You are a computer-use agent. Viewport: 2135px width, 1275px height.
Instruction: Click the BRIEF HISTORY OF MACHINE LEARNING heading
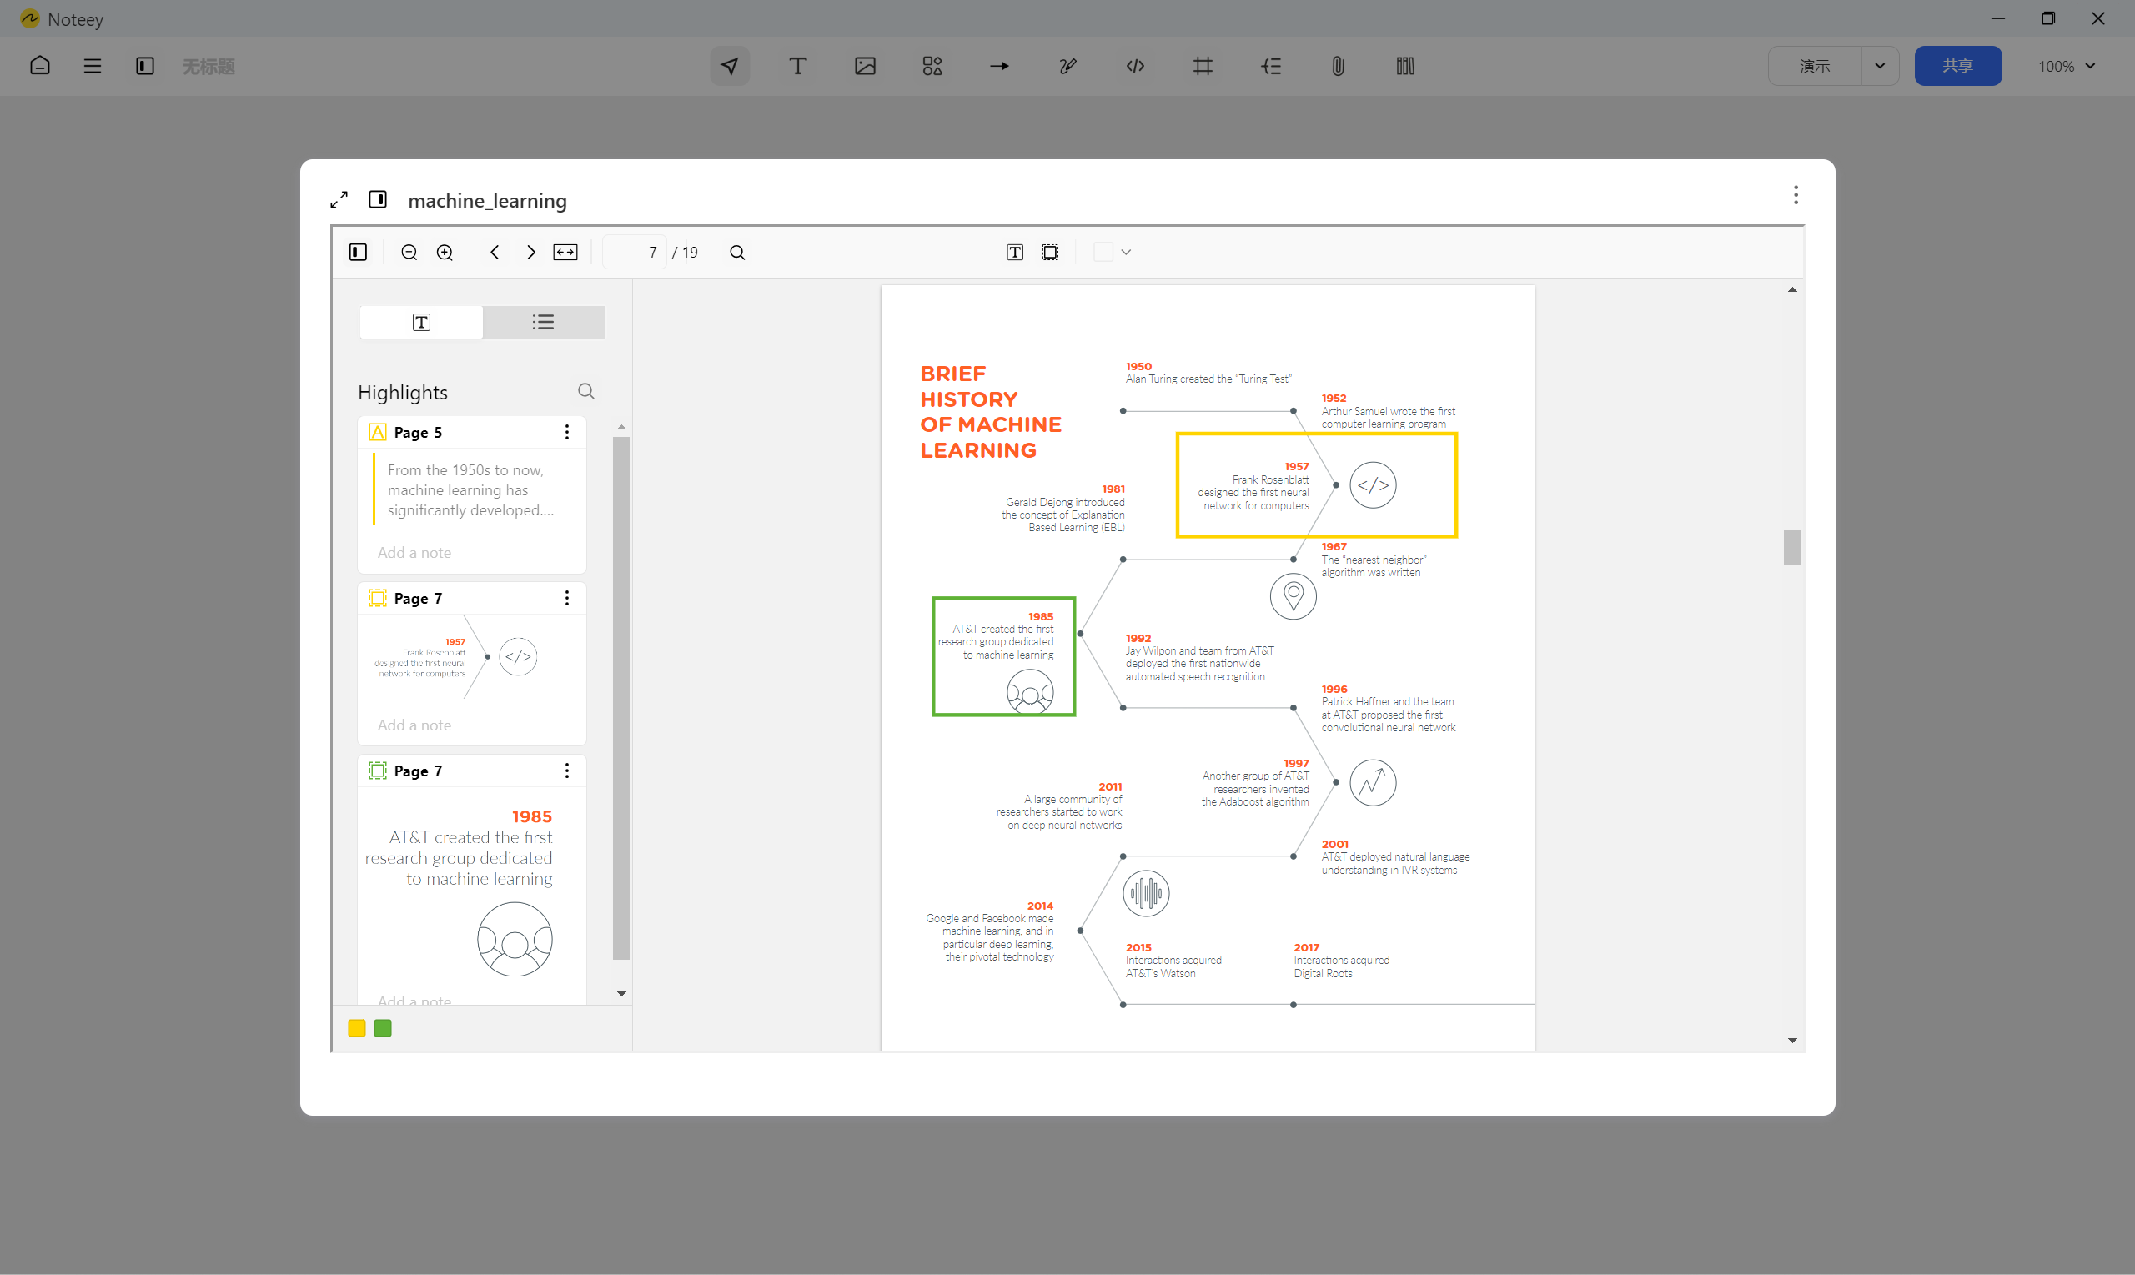point(991,413)
